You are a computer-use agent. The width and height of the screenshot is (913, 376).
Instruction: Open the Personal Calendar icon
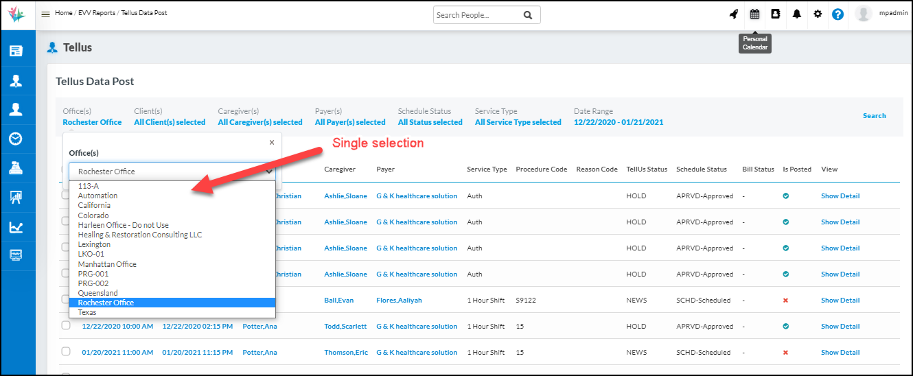point(754,14)
